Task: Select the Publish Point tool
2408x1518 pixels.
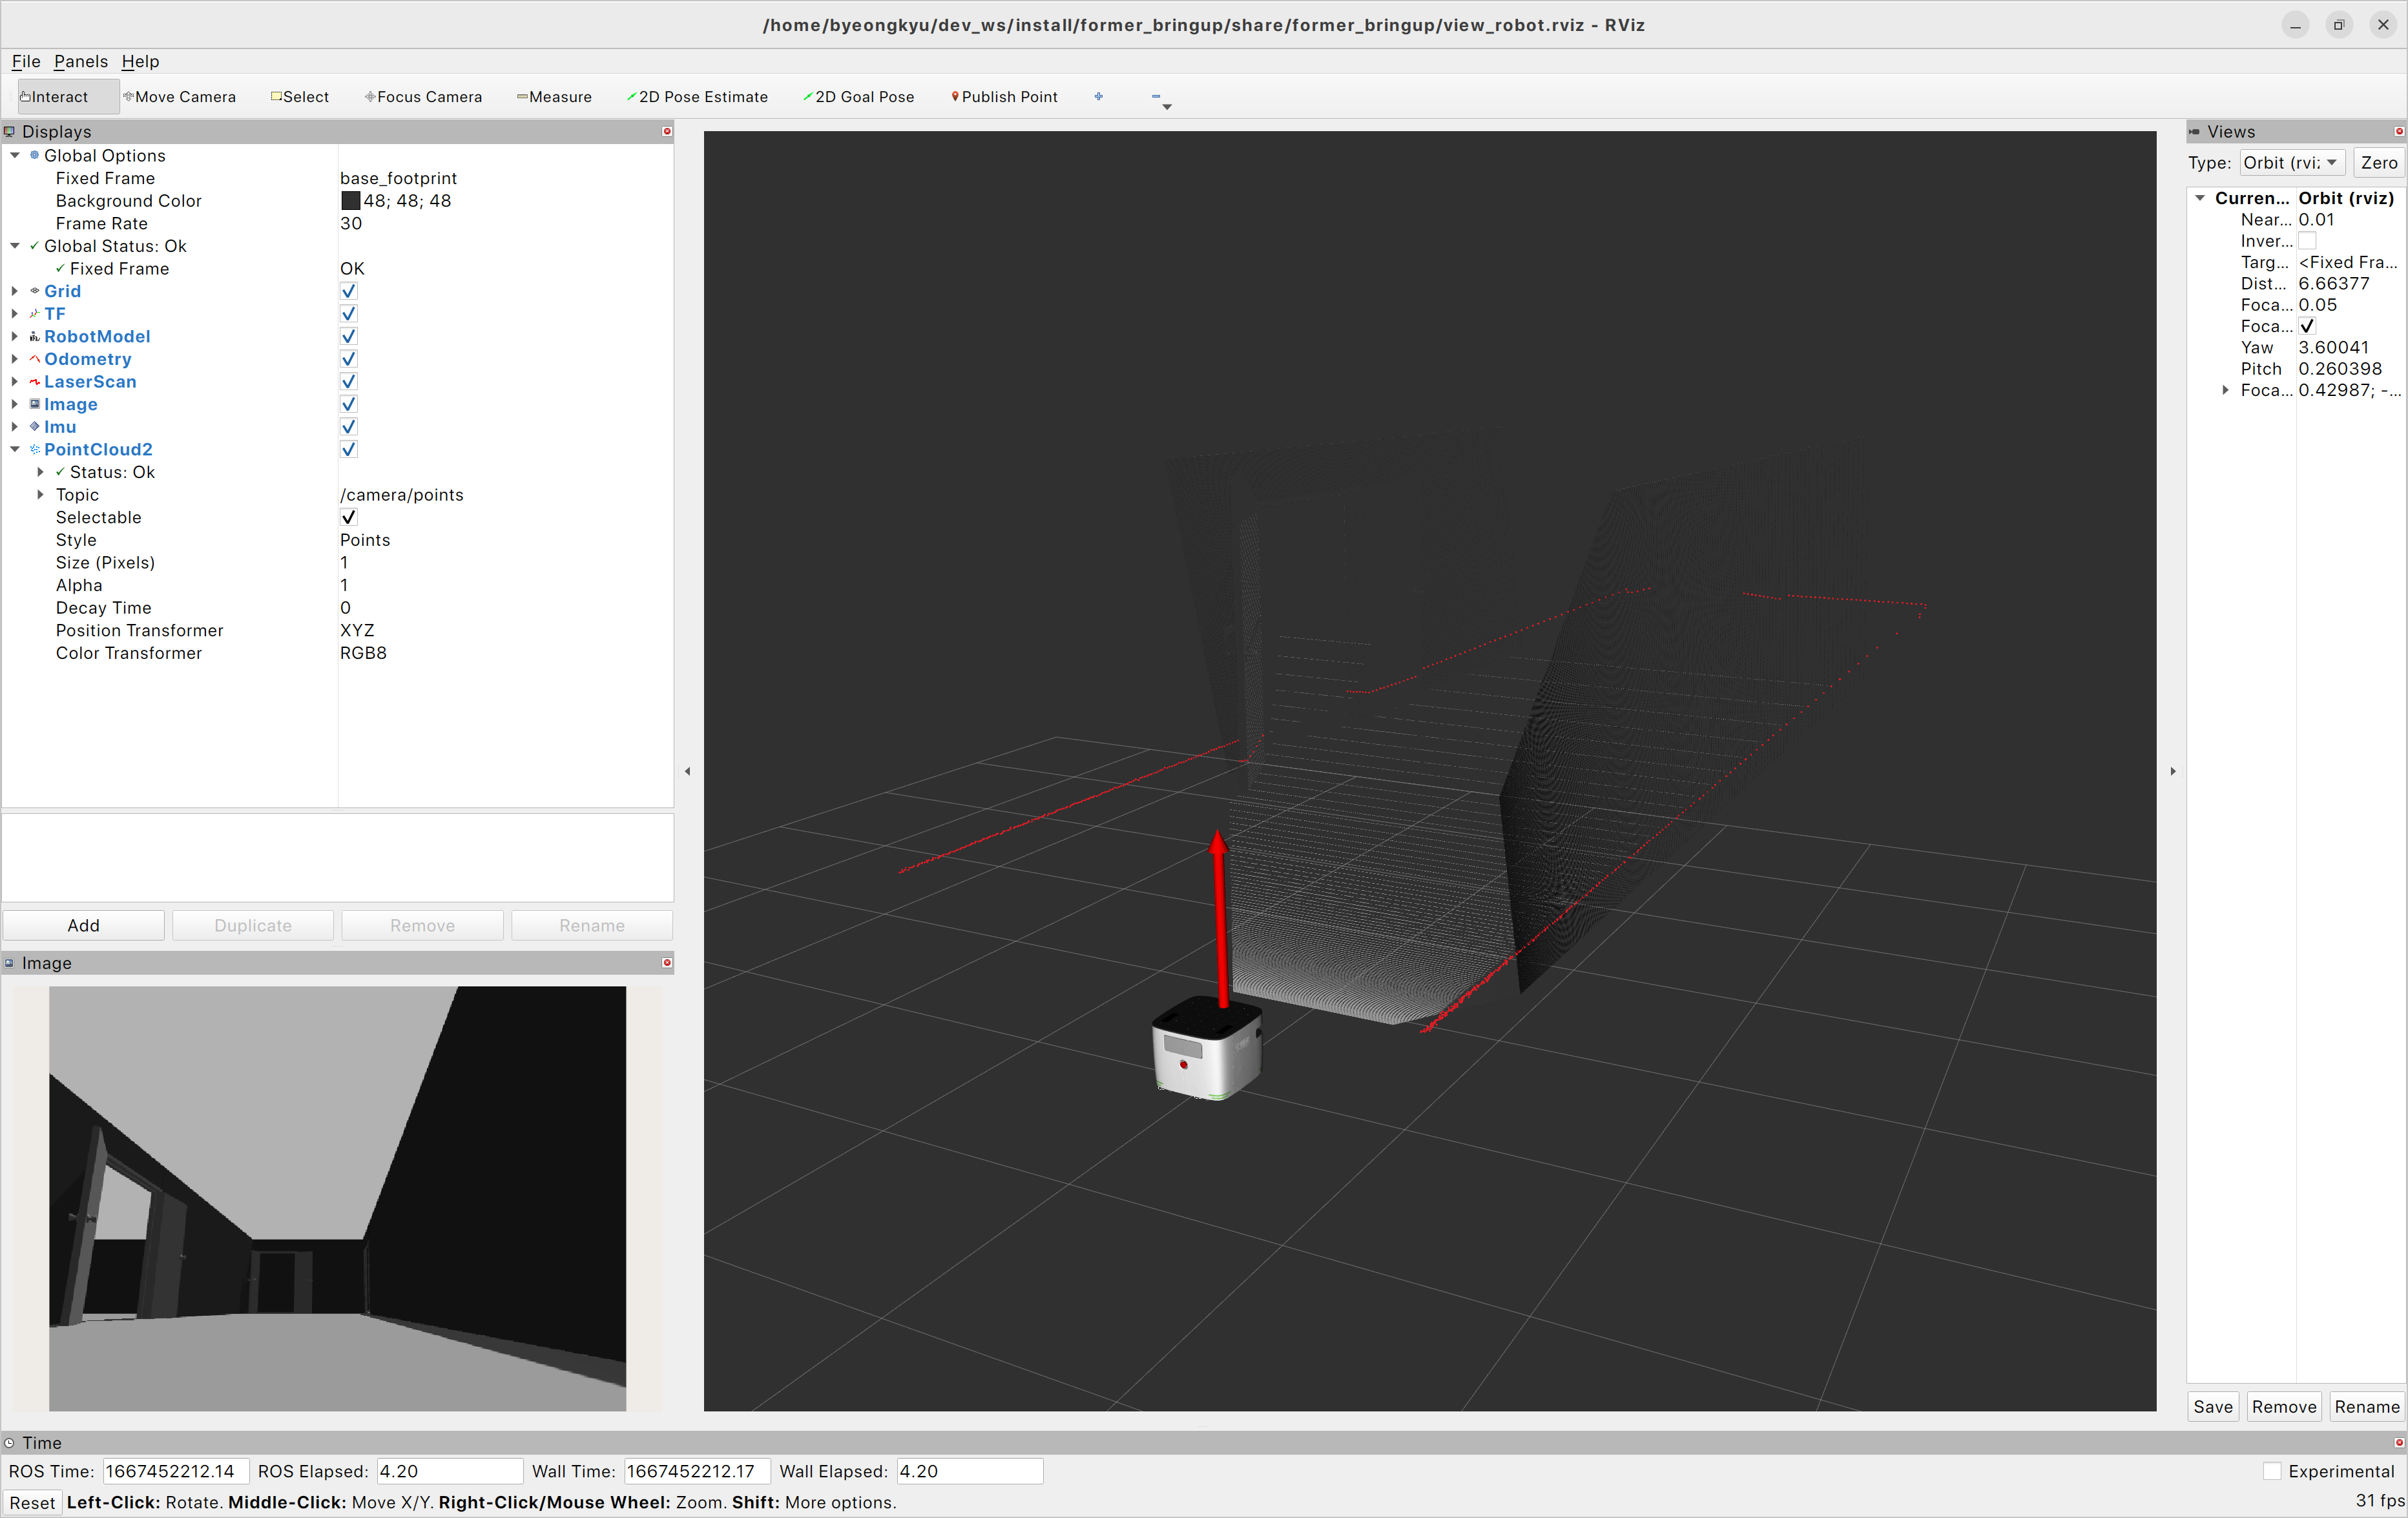Action: tap(1004, 97)
